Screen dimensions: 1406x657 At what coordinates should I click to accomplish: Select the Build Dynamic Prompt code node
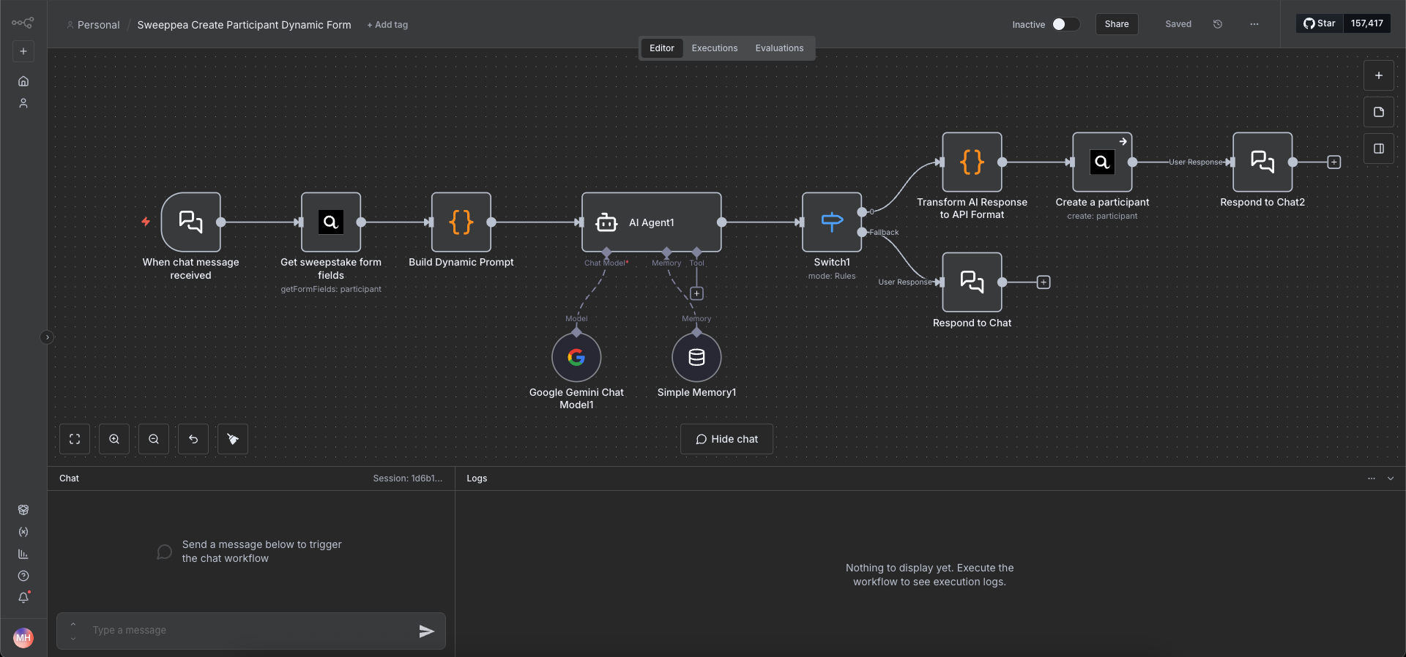(461, 222)
